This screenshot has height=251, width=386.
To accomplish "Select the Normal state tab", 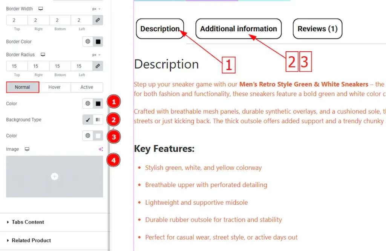I will pos(23,87).
